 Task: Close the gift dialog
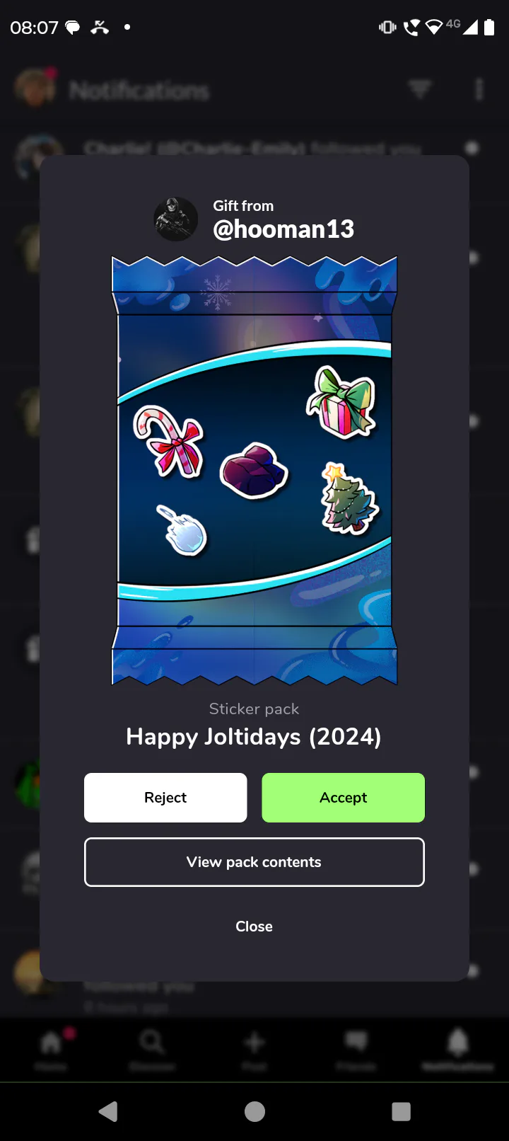(255, 927)
